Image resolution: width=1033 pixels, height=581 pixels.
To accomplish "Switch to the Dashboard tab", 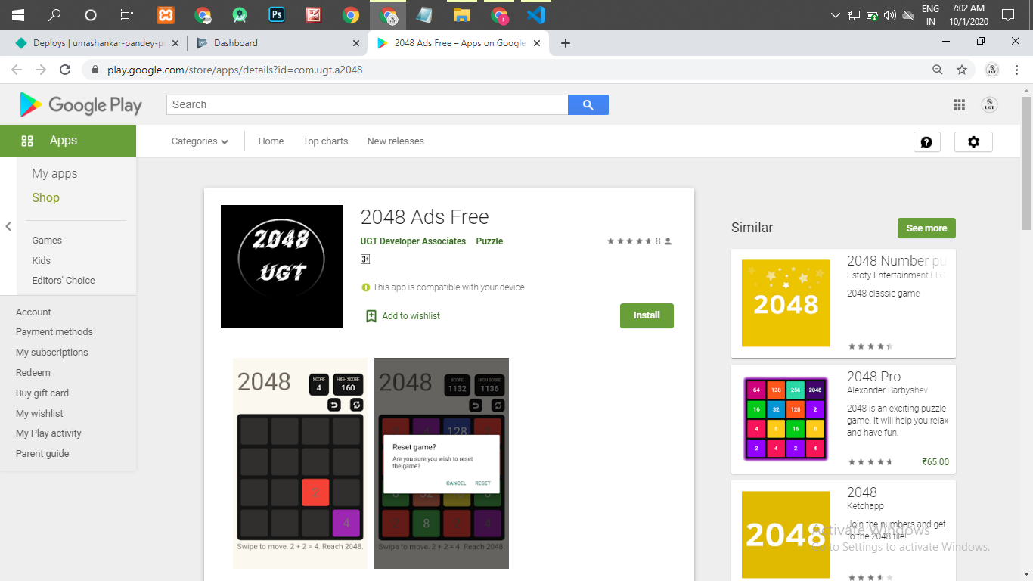I will coord(276,43).
